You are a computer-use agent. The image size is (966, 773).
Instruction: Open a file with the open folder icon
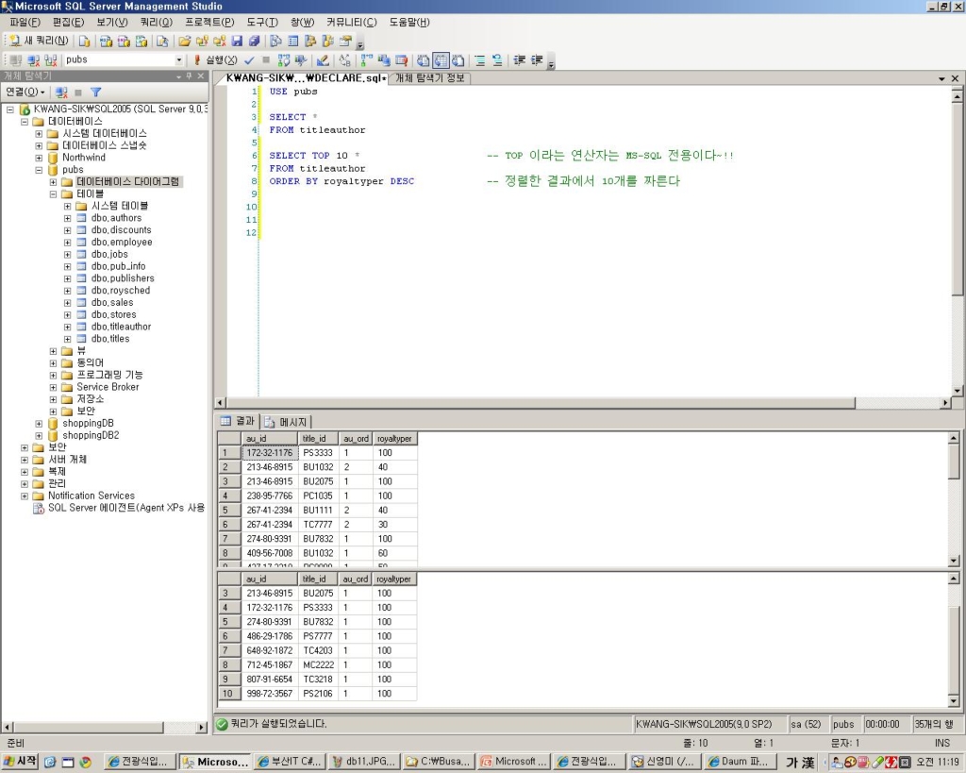[x=184, y=42]
